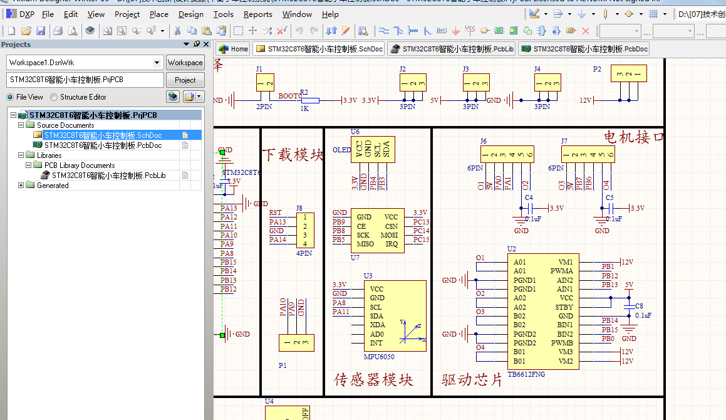Click the Workspace button
The height and width of the screenshot is (420, 726).
click(185, 63)
